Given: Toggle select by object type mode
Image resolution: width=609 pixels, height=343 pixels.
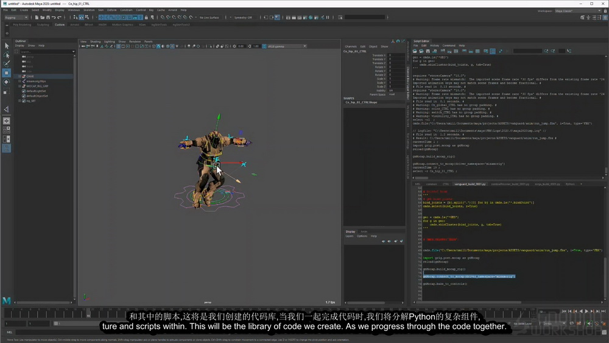Looking at the screenshot, I should point(81,18).
